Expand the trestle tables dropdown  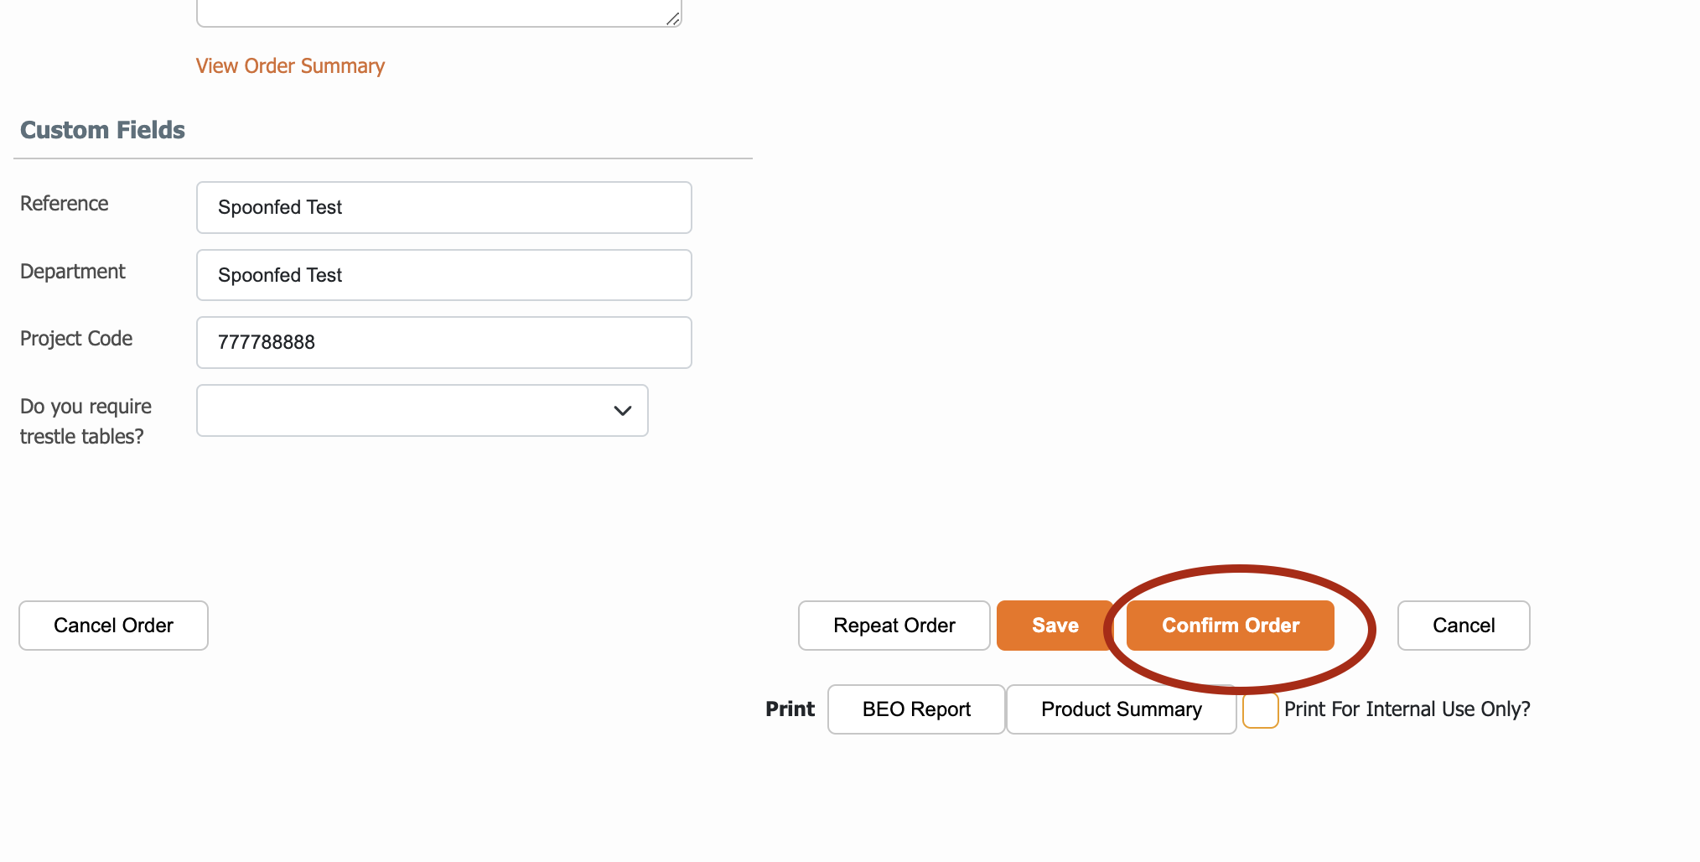(x=422, y=411)
